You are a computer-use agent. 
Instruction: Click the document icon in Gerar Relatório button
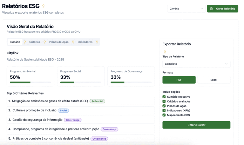[x=212, y=9]
